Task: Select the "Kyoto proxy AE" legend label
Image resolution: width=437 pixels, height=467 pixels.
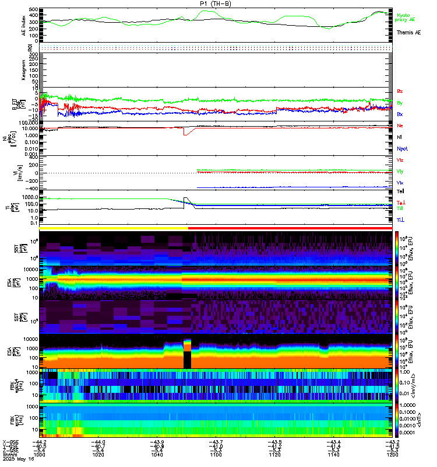Action: click(x=404, y=18)
